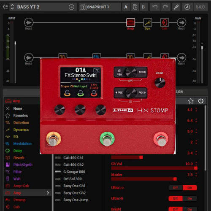This screenshot has height=211, width=211.
Task: Click the parameter panel vertical scrollbar
Action: (x=206, y=138)
